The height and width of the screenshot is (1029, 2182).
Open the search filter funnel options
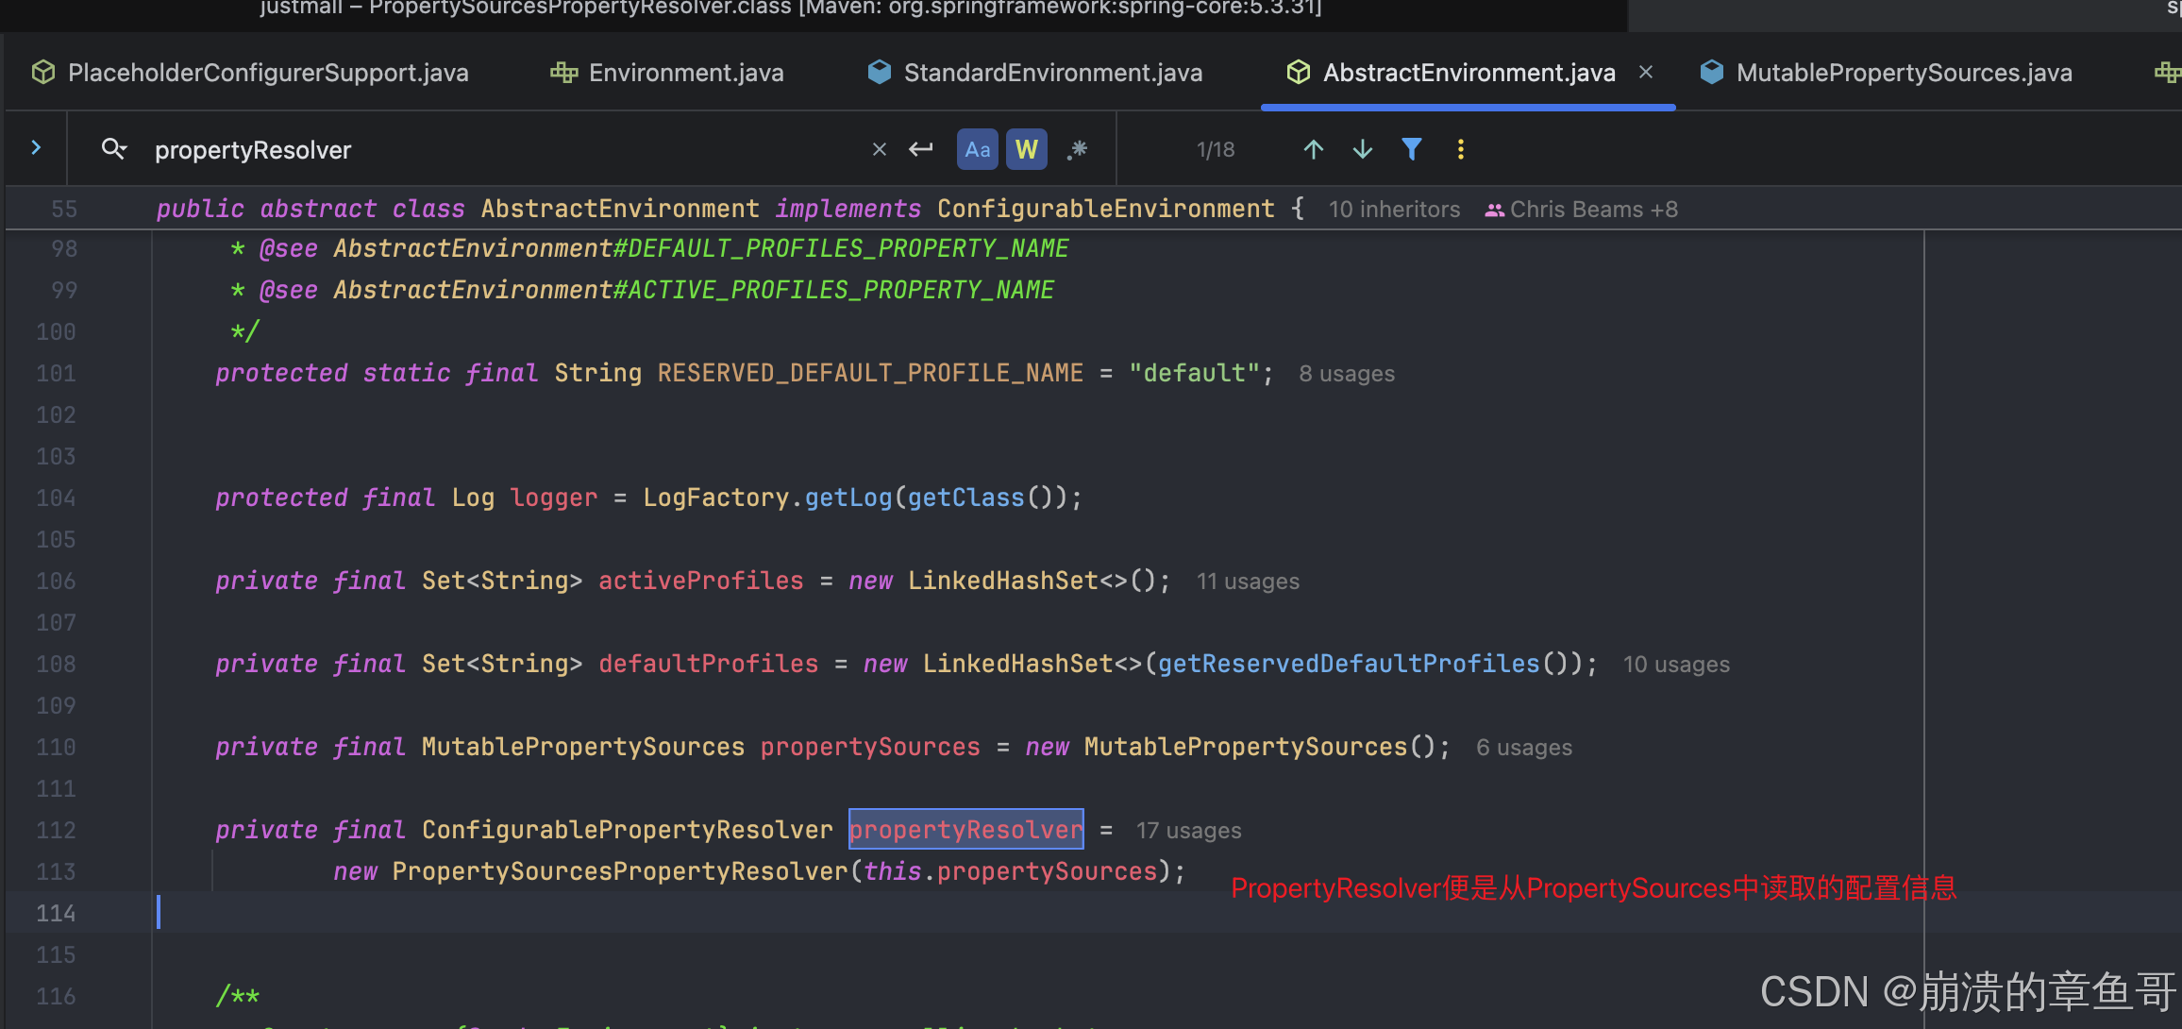click(1411, 149)
